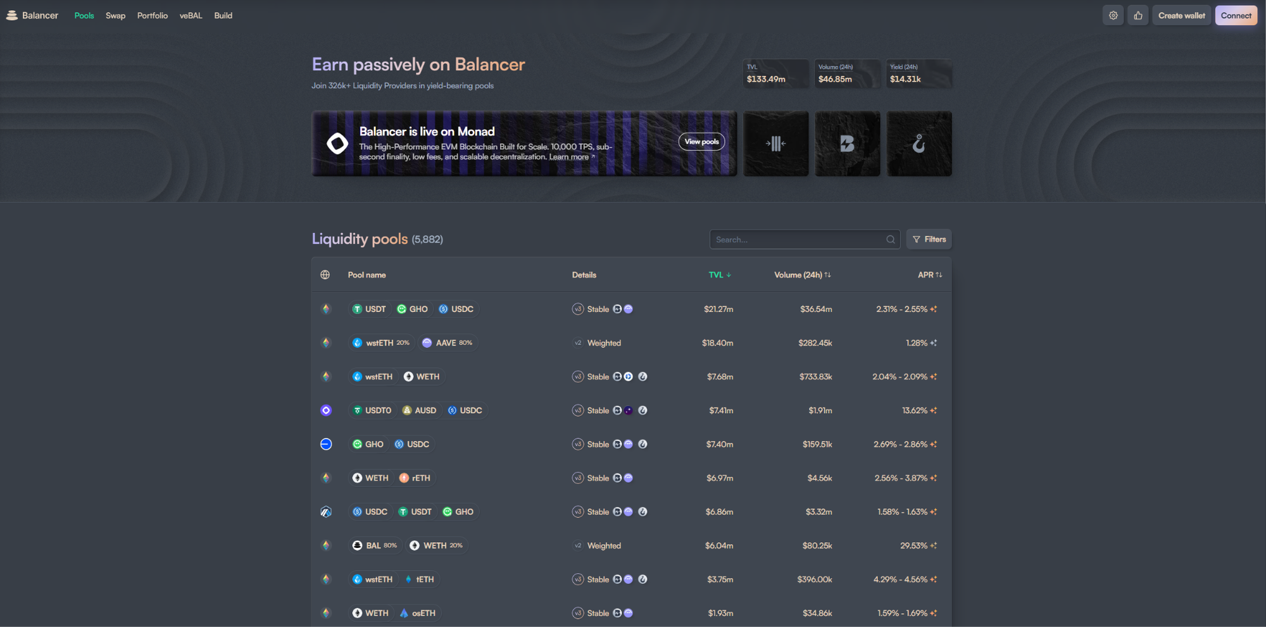1266x627 pixels.
Task: Click the USDTO token chip
Action: coord(372,411)
